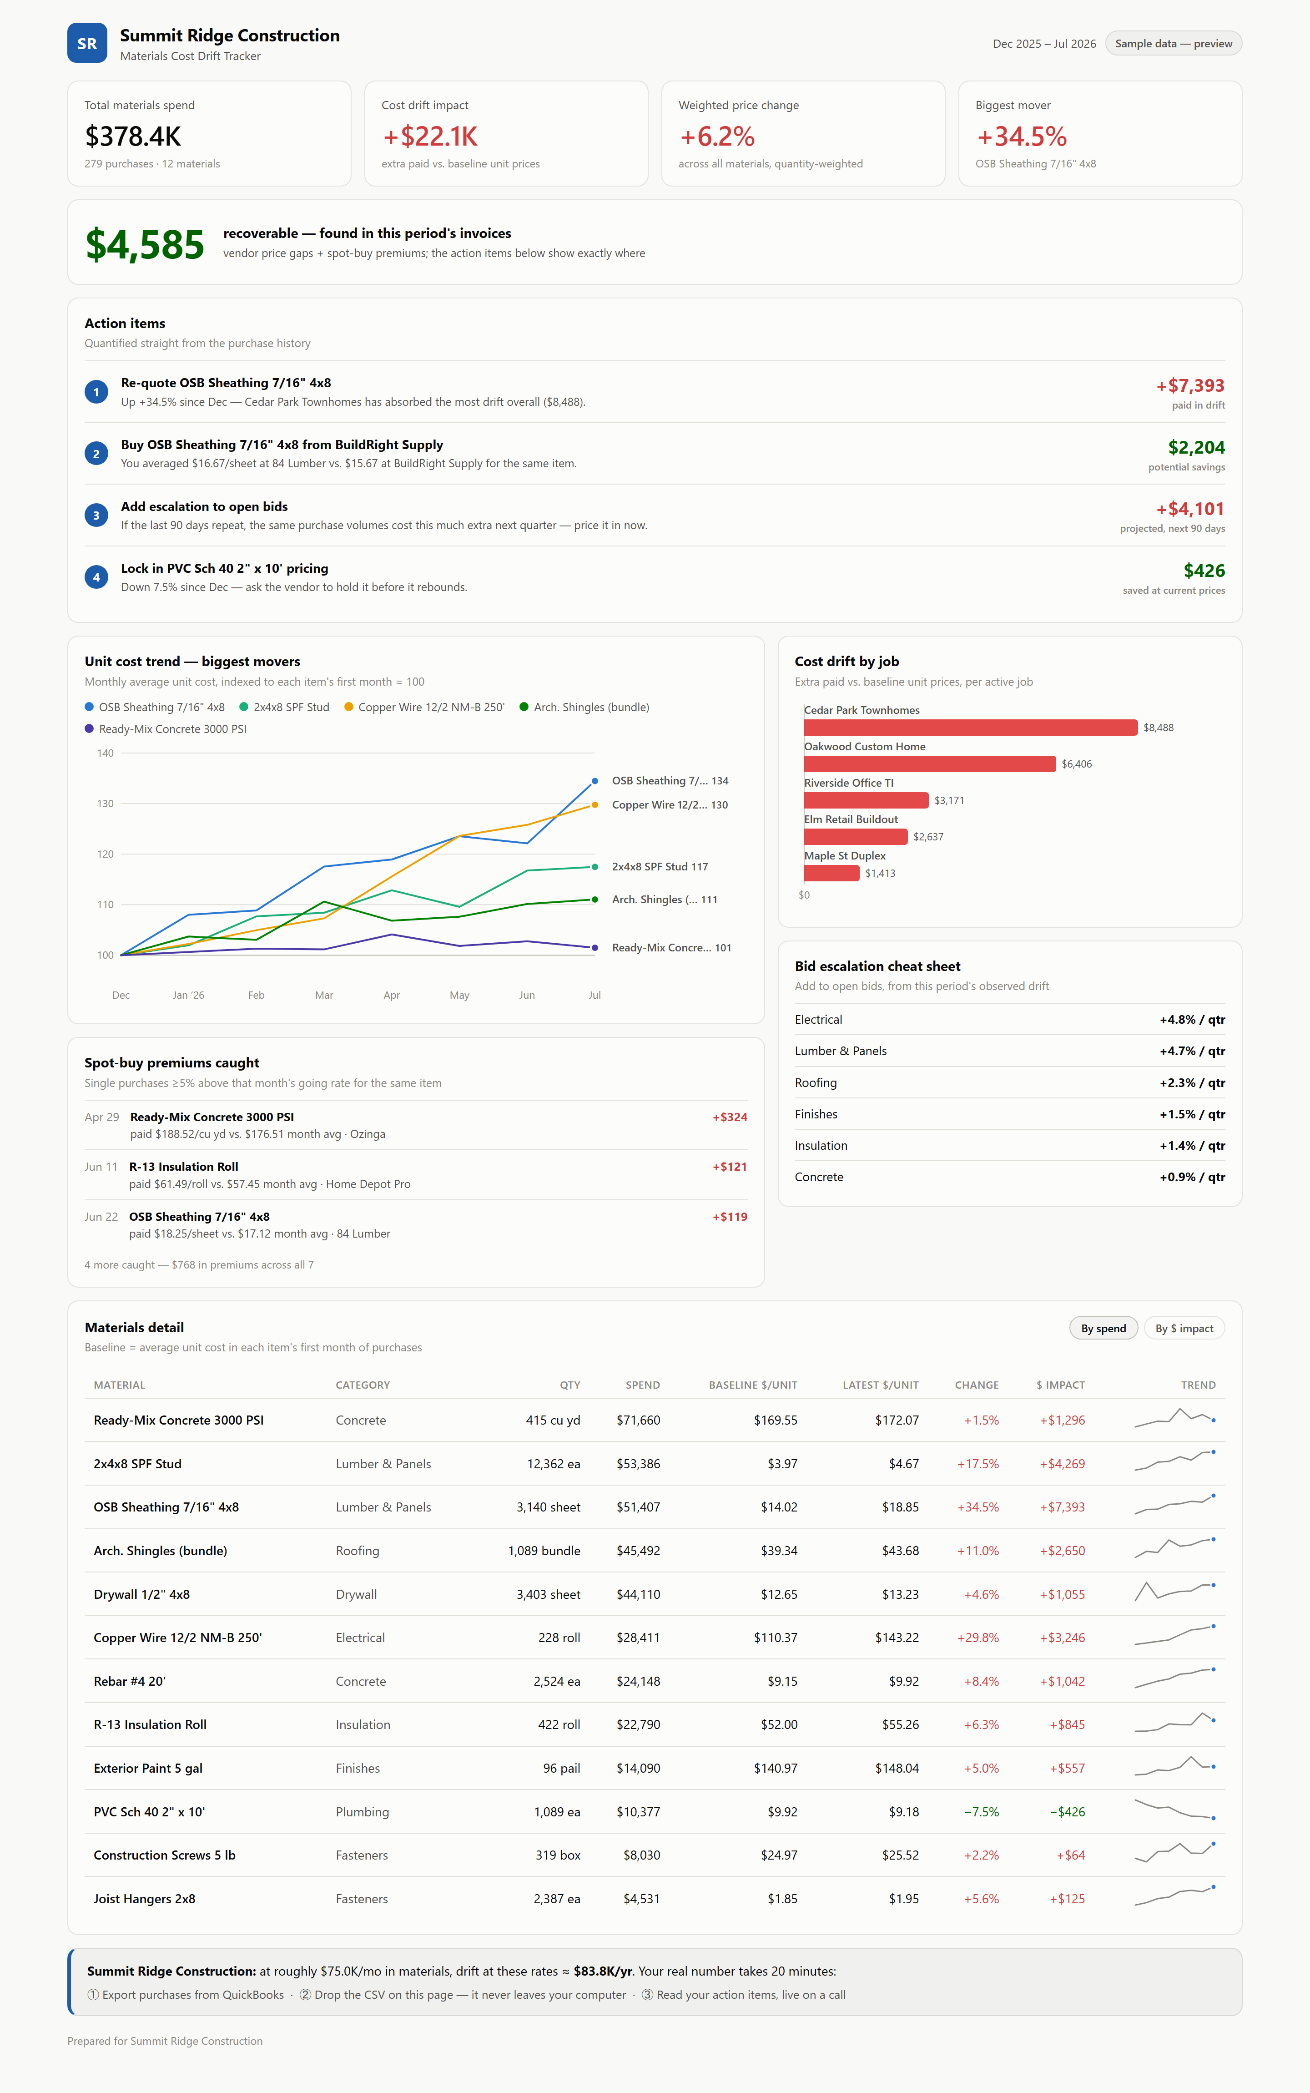Click the Weighted price change +6.2% card
1310x2093 pixels.
[803, 133]
